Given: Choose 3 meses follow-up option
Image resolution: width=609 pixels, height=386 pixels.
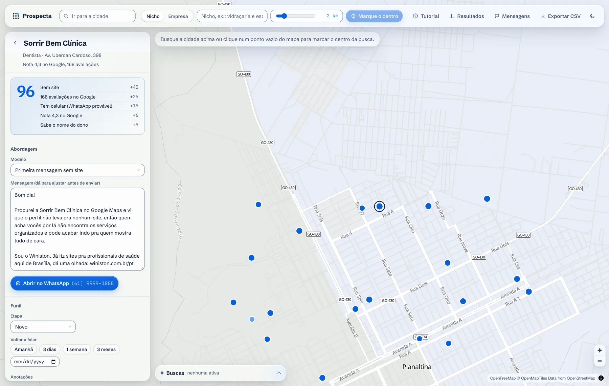Looking at the screenshot, I should pyautogui.click(x=106, y=349).
